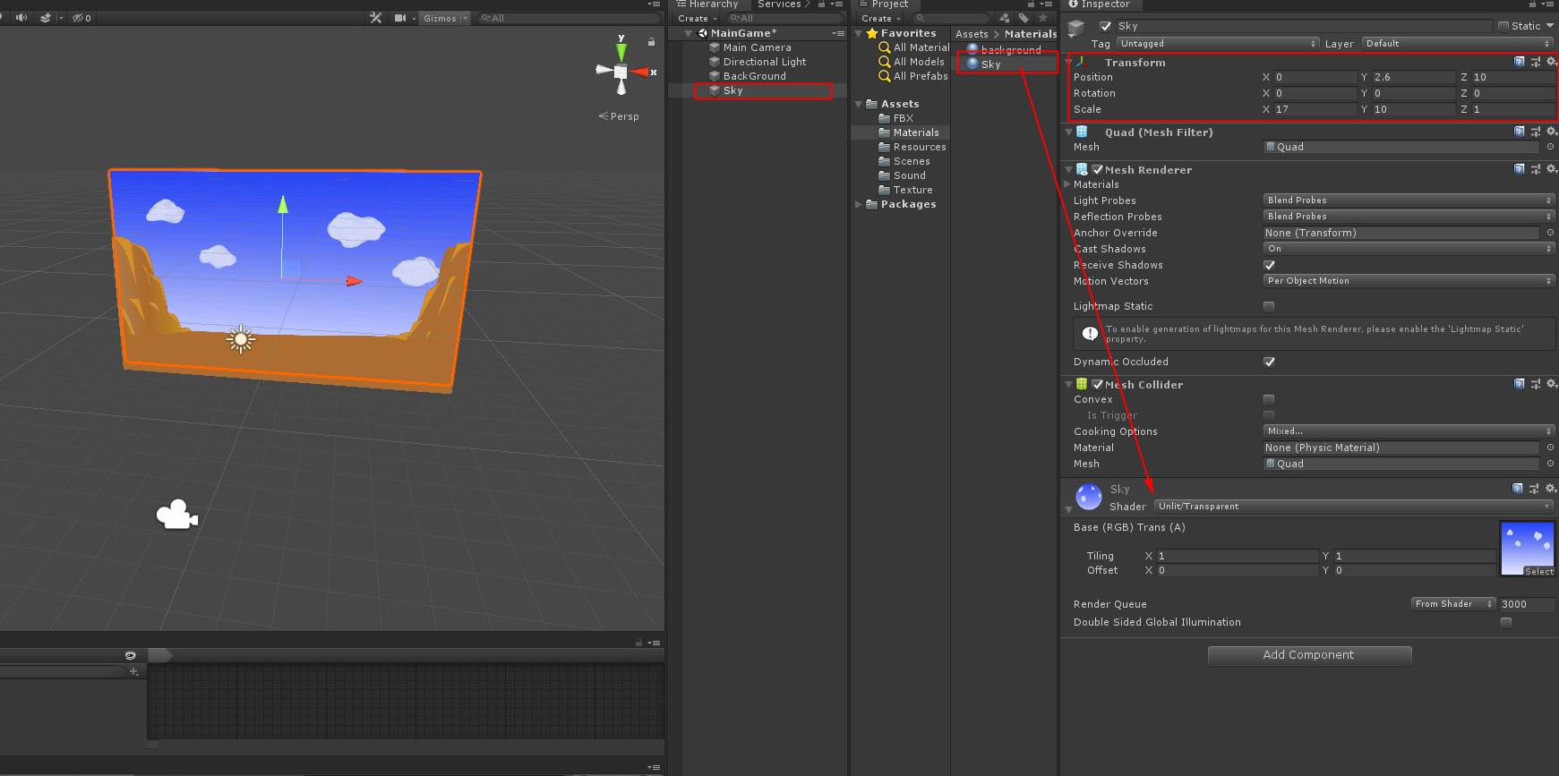Viewport: 1559px width, 776px height.
Task: Open the component editor tools wrench icon
Action: click(x=376, y=17)
